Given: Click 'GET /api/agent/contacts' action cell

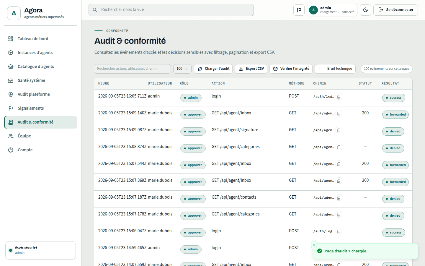Looking at the screenshot, I should click(x=234, y=197).
